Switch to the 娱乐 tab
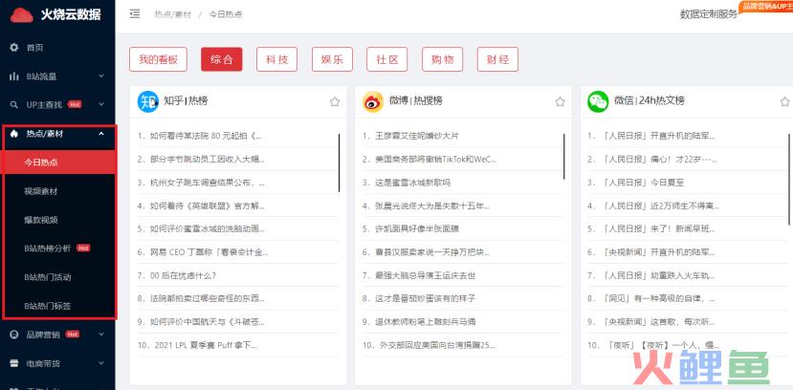 point(332,59)
